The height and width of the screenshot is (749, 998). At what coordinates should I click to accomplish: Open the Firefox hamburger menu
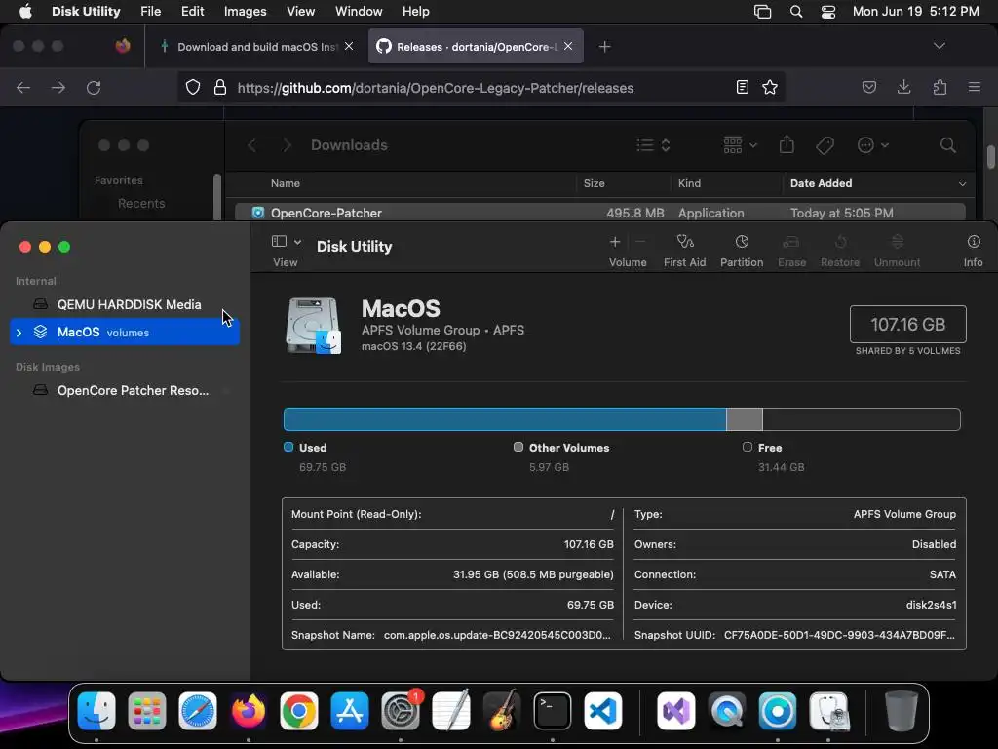click(x=975, y=87)
